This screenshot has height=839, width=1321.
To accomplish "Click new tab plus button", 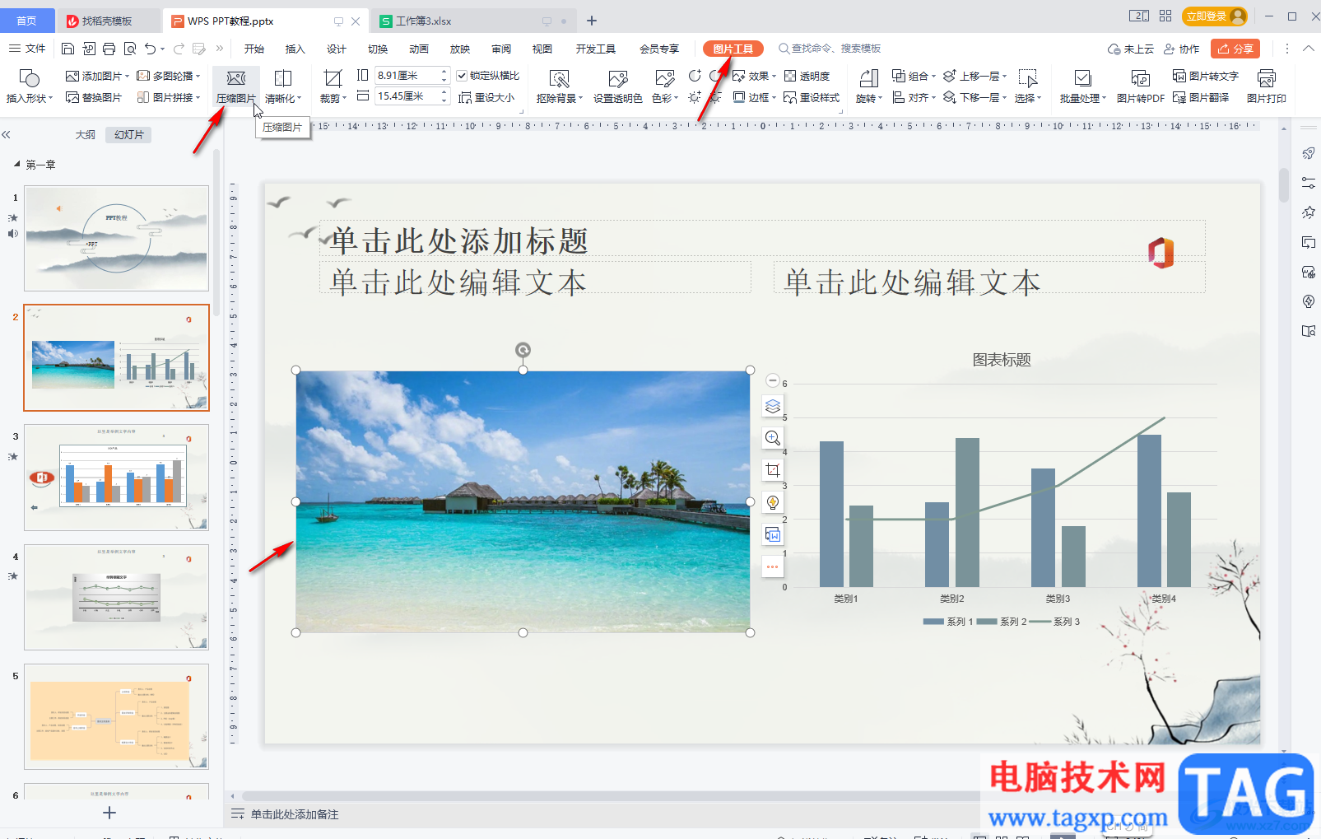I will (591, 21).
